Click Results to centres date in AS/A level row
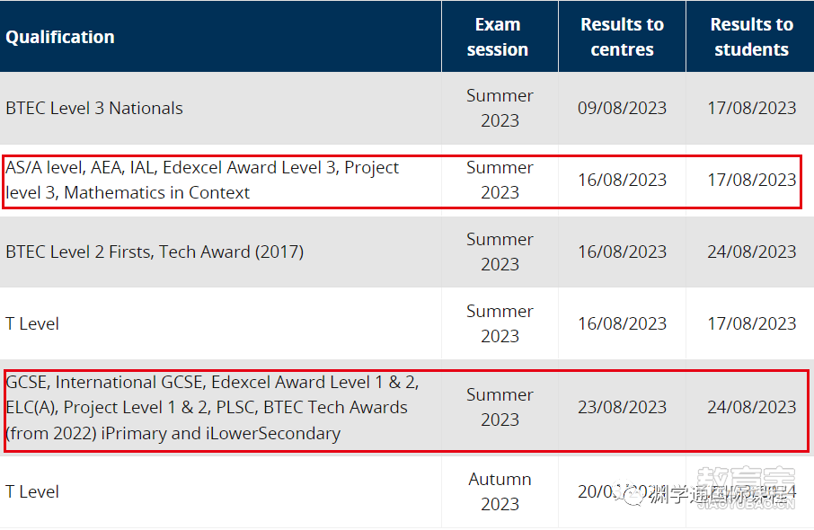Screen dimensions: 814x530 point(622,180)
